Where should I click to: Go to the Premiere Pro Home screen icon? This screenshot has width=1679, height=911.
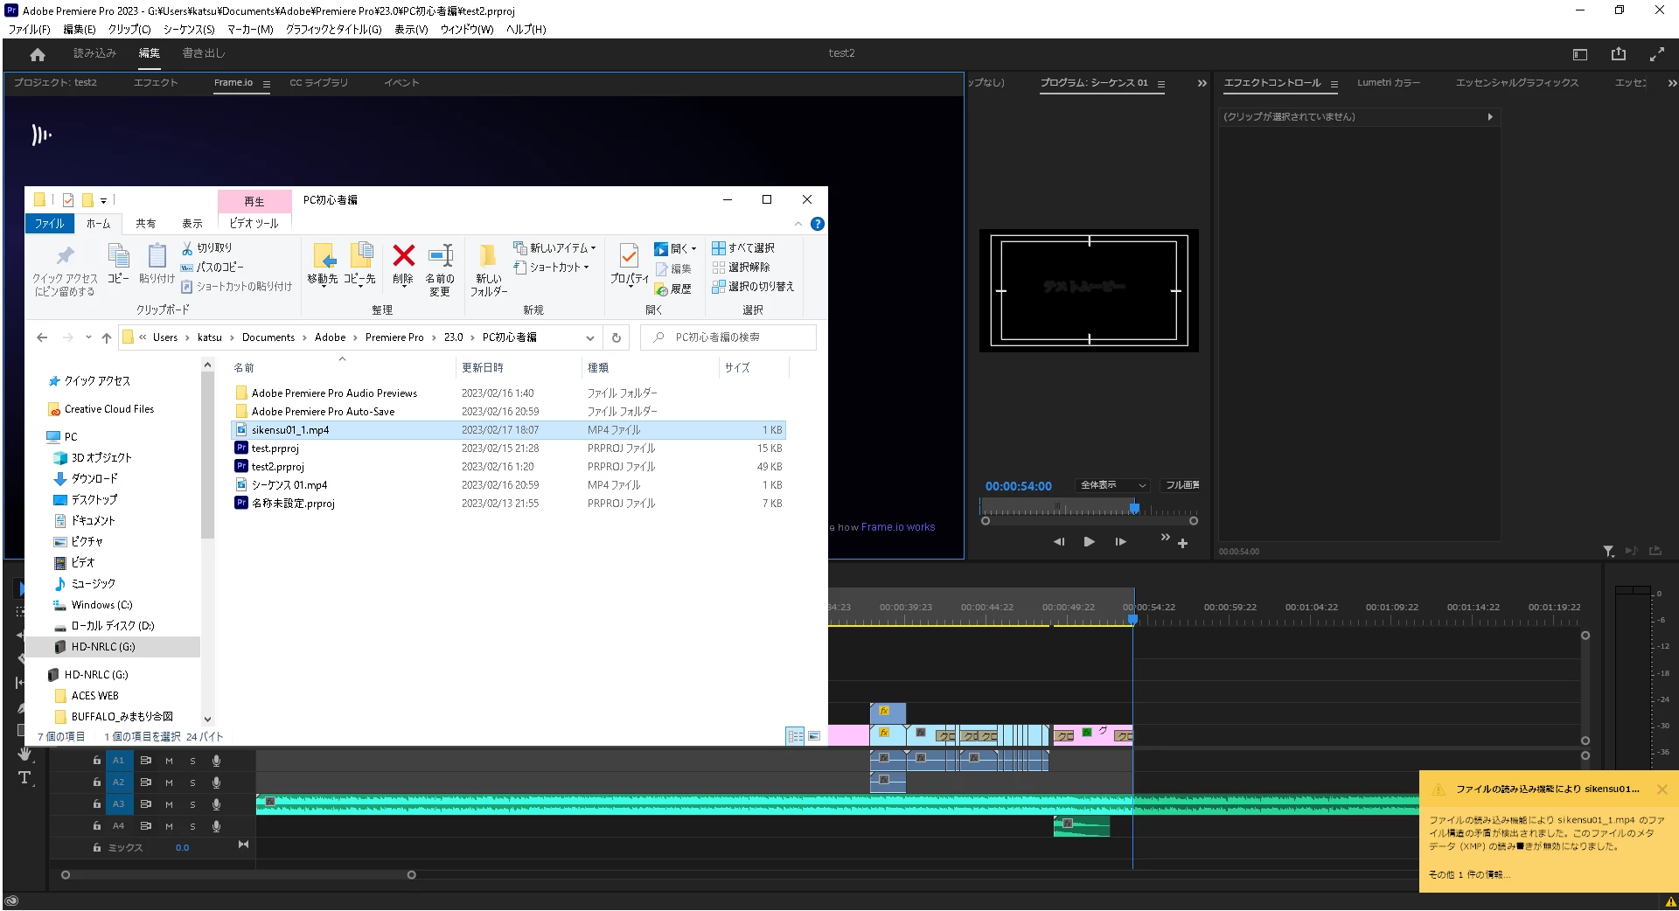[38, 54]
